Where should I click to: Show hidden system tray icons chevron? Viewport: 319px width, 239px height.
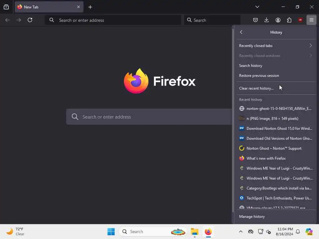coord(241,232)
